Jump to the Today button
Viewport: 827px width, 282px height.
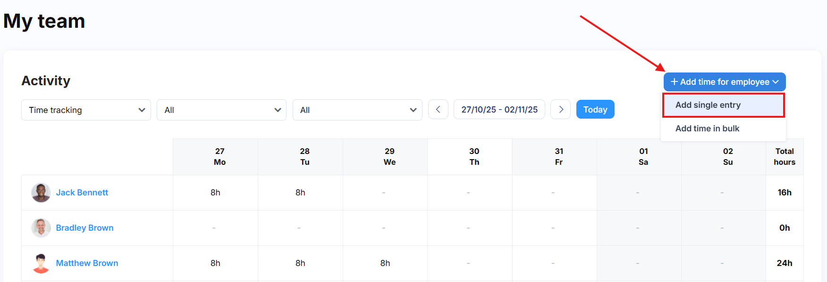point(595,110)
